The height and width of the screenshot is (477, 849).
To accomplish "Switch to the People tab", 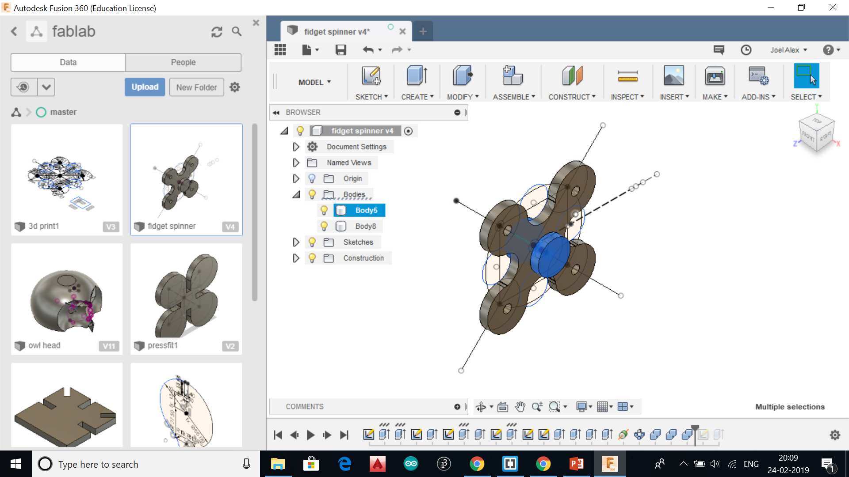I will (183, 62).
